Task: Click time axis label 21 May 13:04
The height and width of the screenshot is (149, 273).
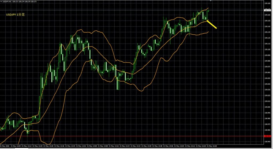Action: click(16, 146)
